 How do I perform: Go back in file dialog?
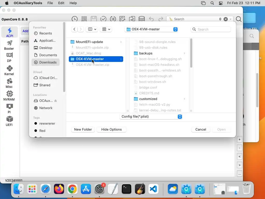(74, 29)
